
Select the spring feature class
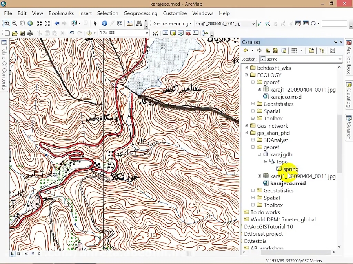coord(290,169)
